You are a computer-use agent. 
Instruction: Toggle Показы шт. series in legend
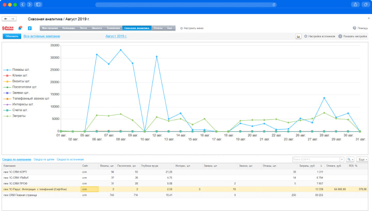coord(17,70)
